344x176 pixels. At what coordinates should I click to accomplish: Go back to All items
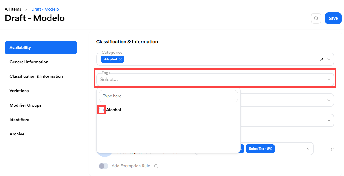13,9
